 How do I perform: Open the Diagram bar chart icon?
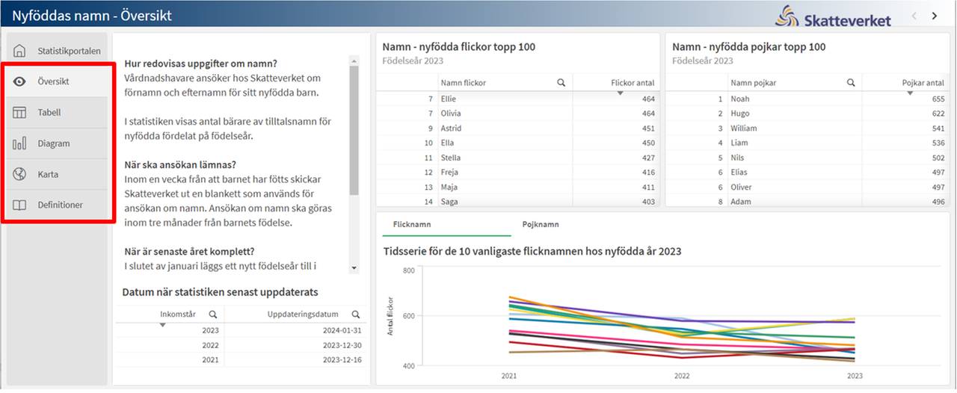coord(20,143)
